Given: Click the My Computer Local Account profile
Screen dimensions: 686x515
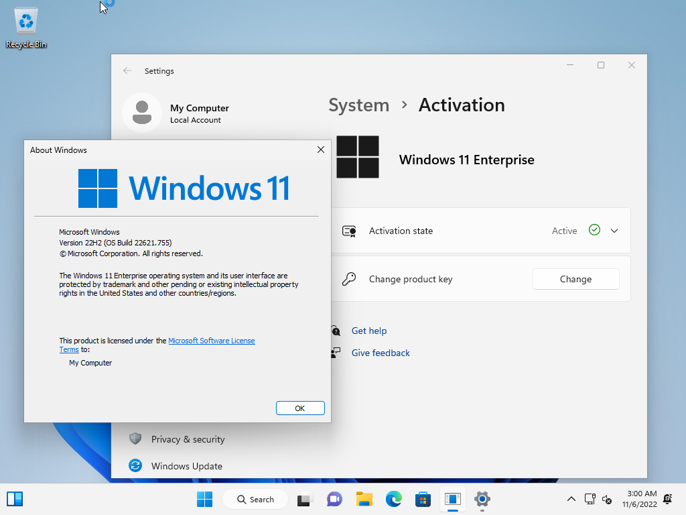Looking at the screenshot, I should (177, 113).
